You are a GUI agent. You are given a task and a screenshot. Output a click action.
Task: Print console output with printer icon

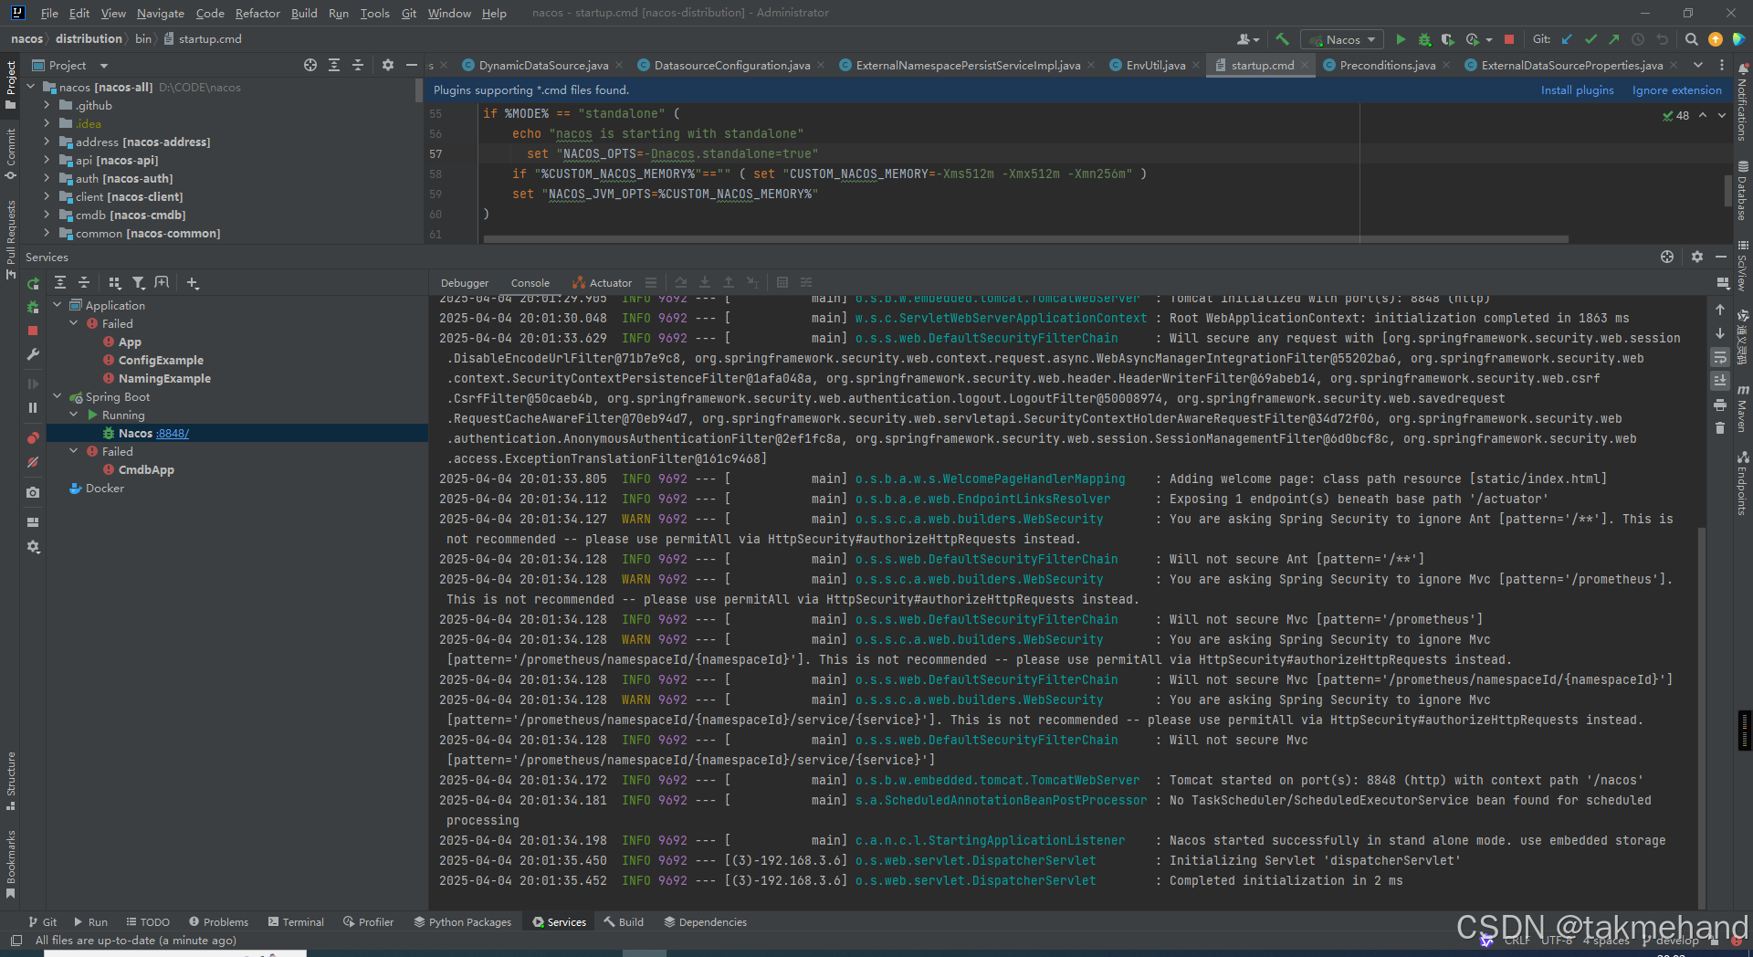(x=1720, y=405)
